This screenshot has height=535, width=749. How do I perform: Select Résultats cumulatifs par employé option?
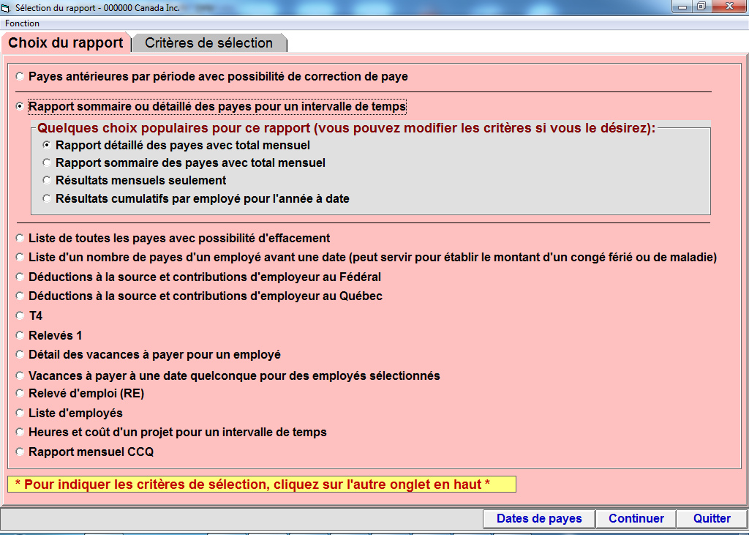pos(48,198)
